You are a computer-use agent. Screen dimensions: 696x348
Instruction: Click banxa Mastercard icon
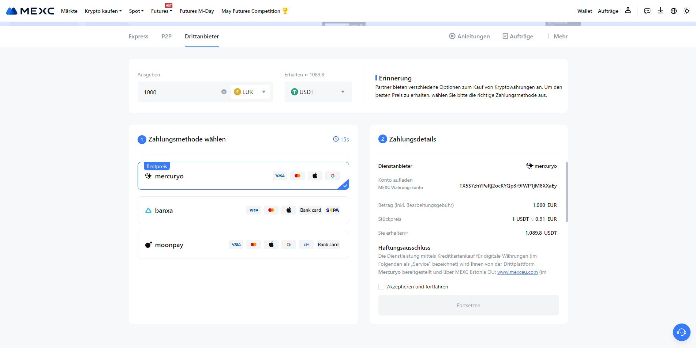click(x=271, y=210)
